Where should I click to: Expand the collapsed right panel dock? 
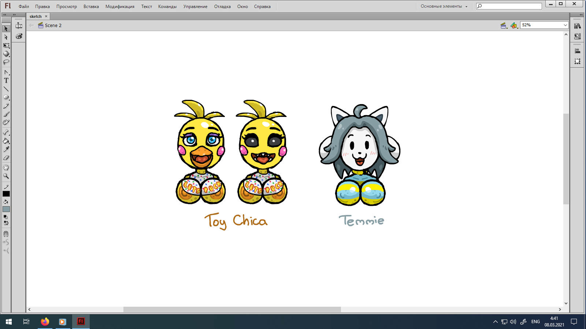(x=581, y=15)
